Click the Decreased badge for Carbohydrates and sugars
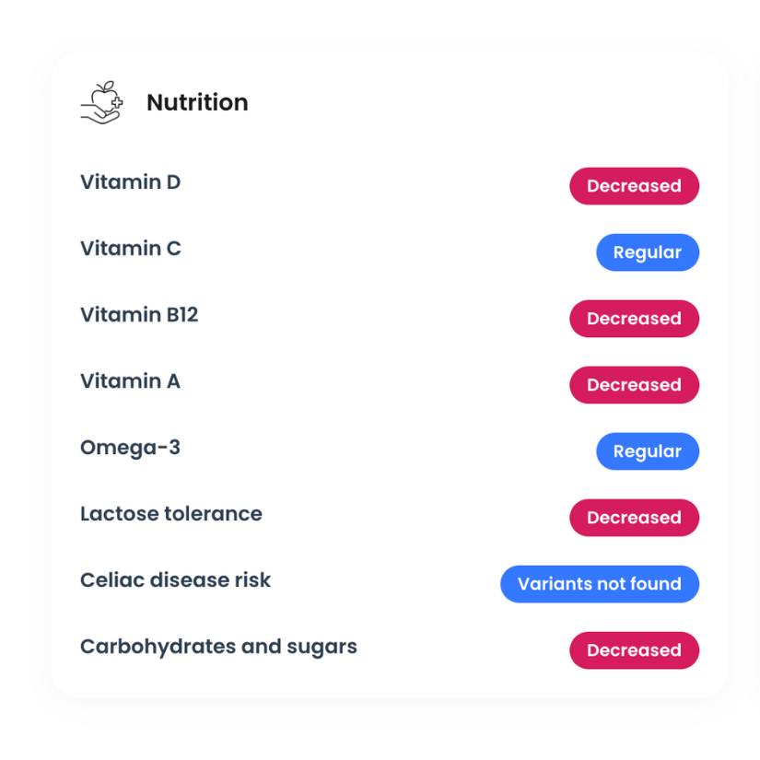760x760 pixels. click(x=634, y=650)
